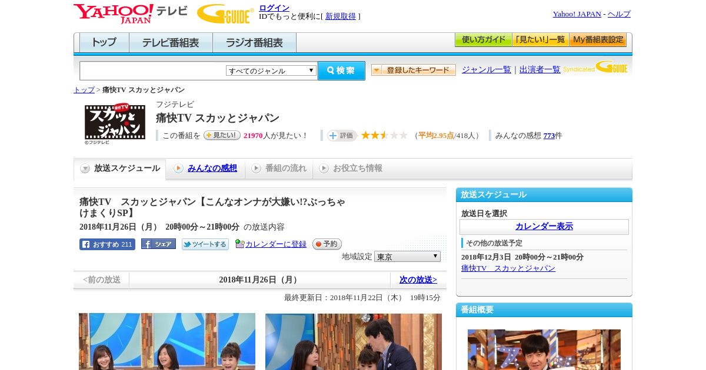Screen dimensions: 706x370
Task: Click the 予約 record button
Action: [327, 244]
